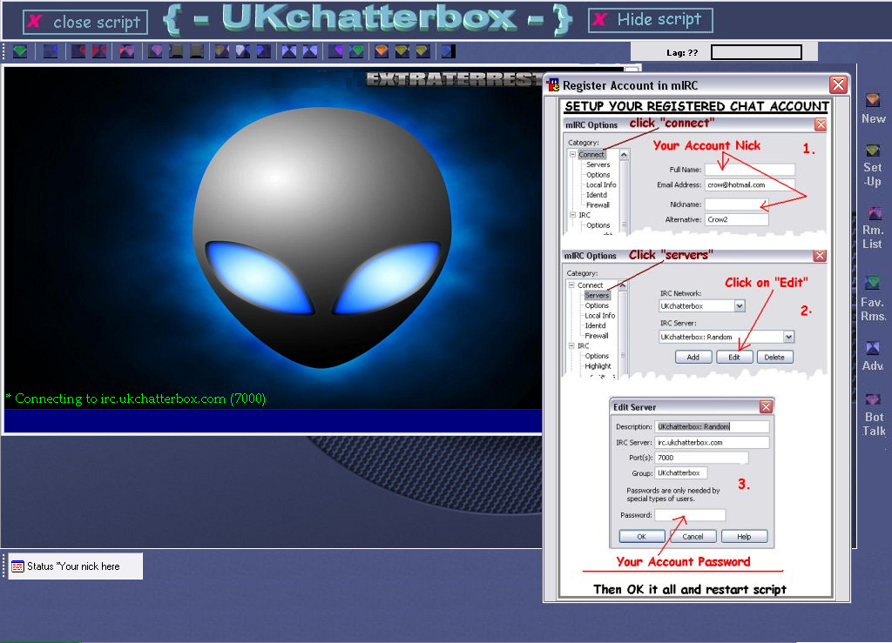Click scrollbar up arrow beside the highlighted Connect item
892x643 pixels.
(624, 155)
